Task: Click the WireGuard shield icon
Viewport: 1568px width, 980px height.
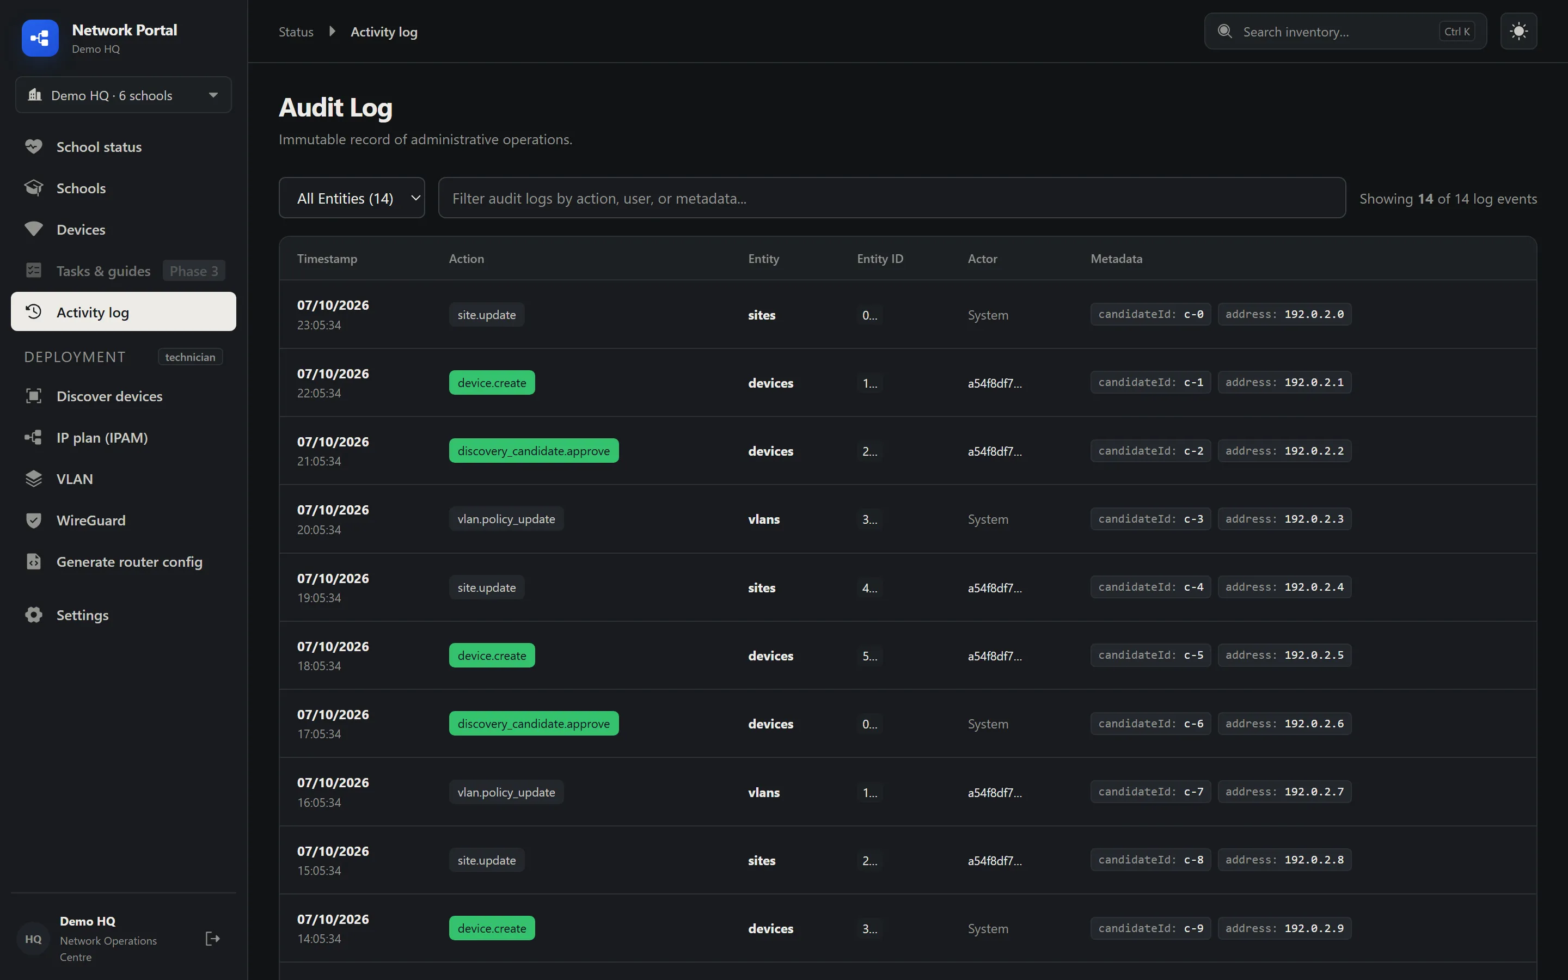Action: 34,520
